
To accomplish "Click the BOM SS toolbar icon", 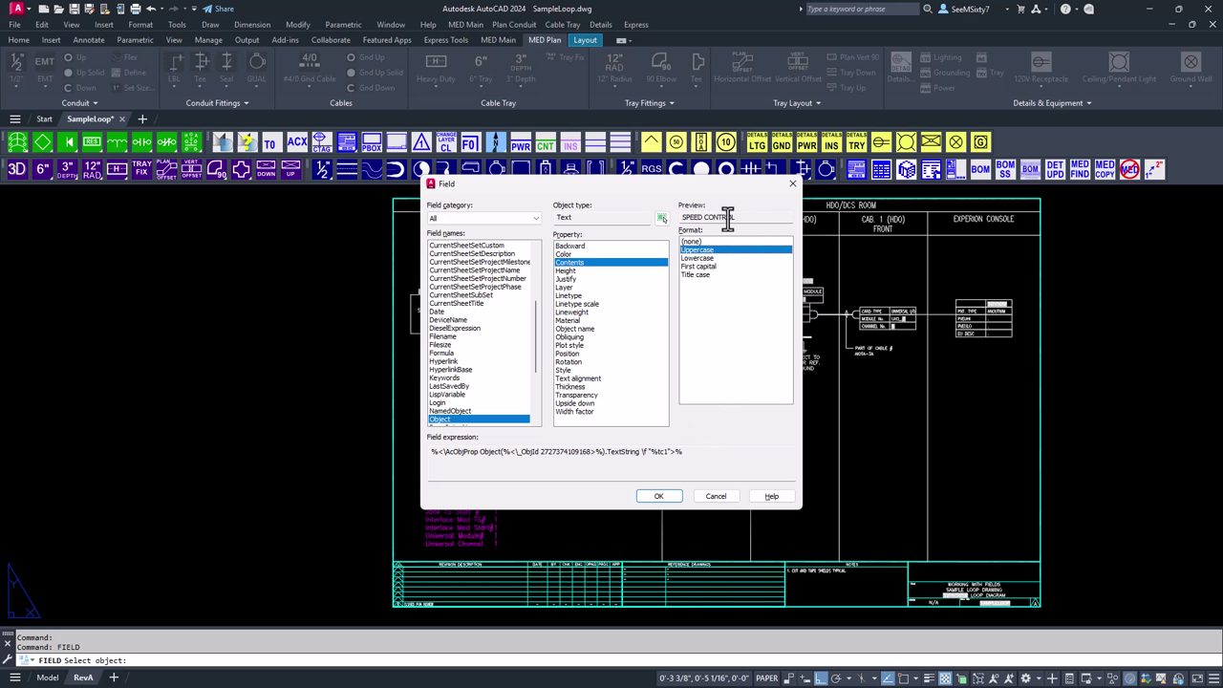I will [x=1005, y=169].
